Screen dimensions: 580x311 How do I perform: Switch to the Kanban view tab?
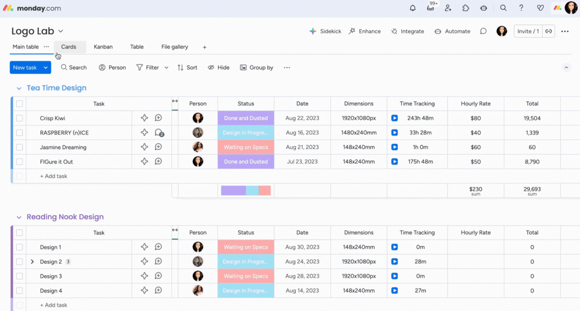[x=103, y=47]
